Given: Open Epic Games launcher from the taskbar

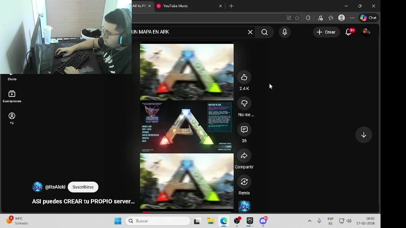Looking at the screenshot, I should (x=250, y=221).
